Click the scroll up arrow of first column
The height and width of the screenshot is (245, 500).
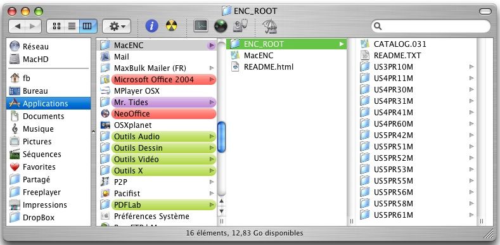222,201
